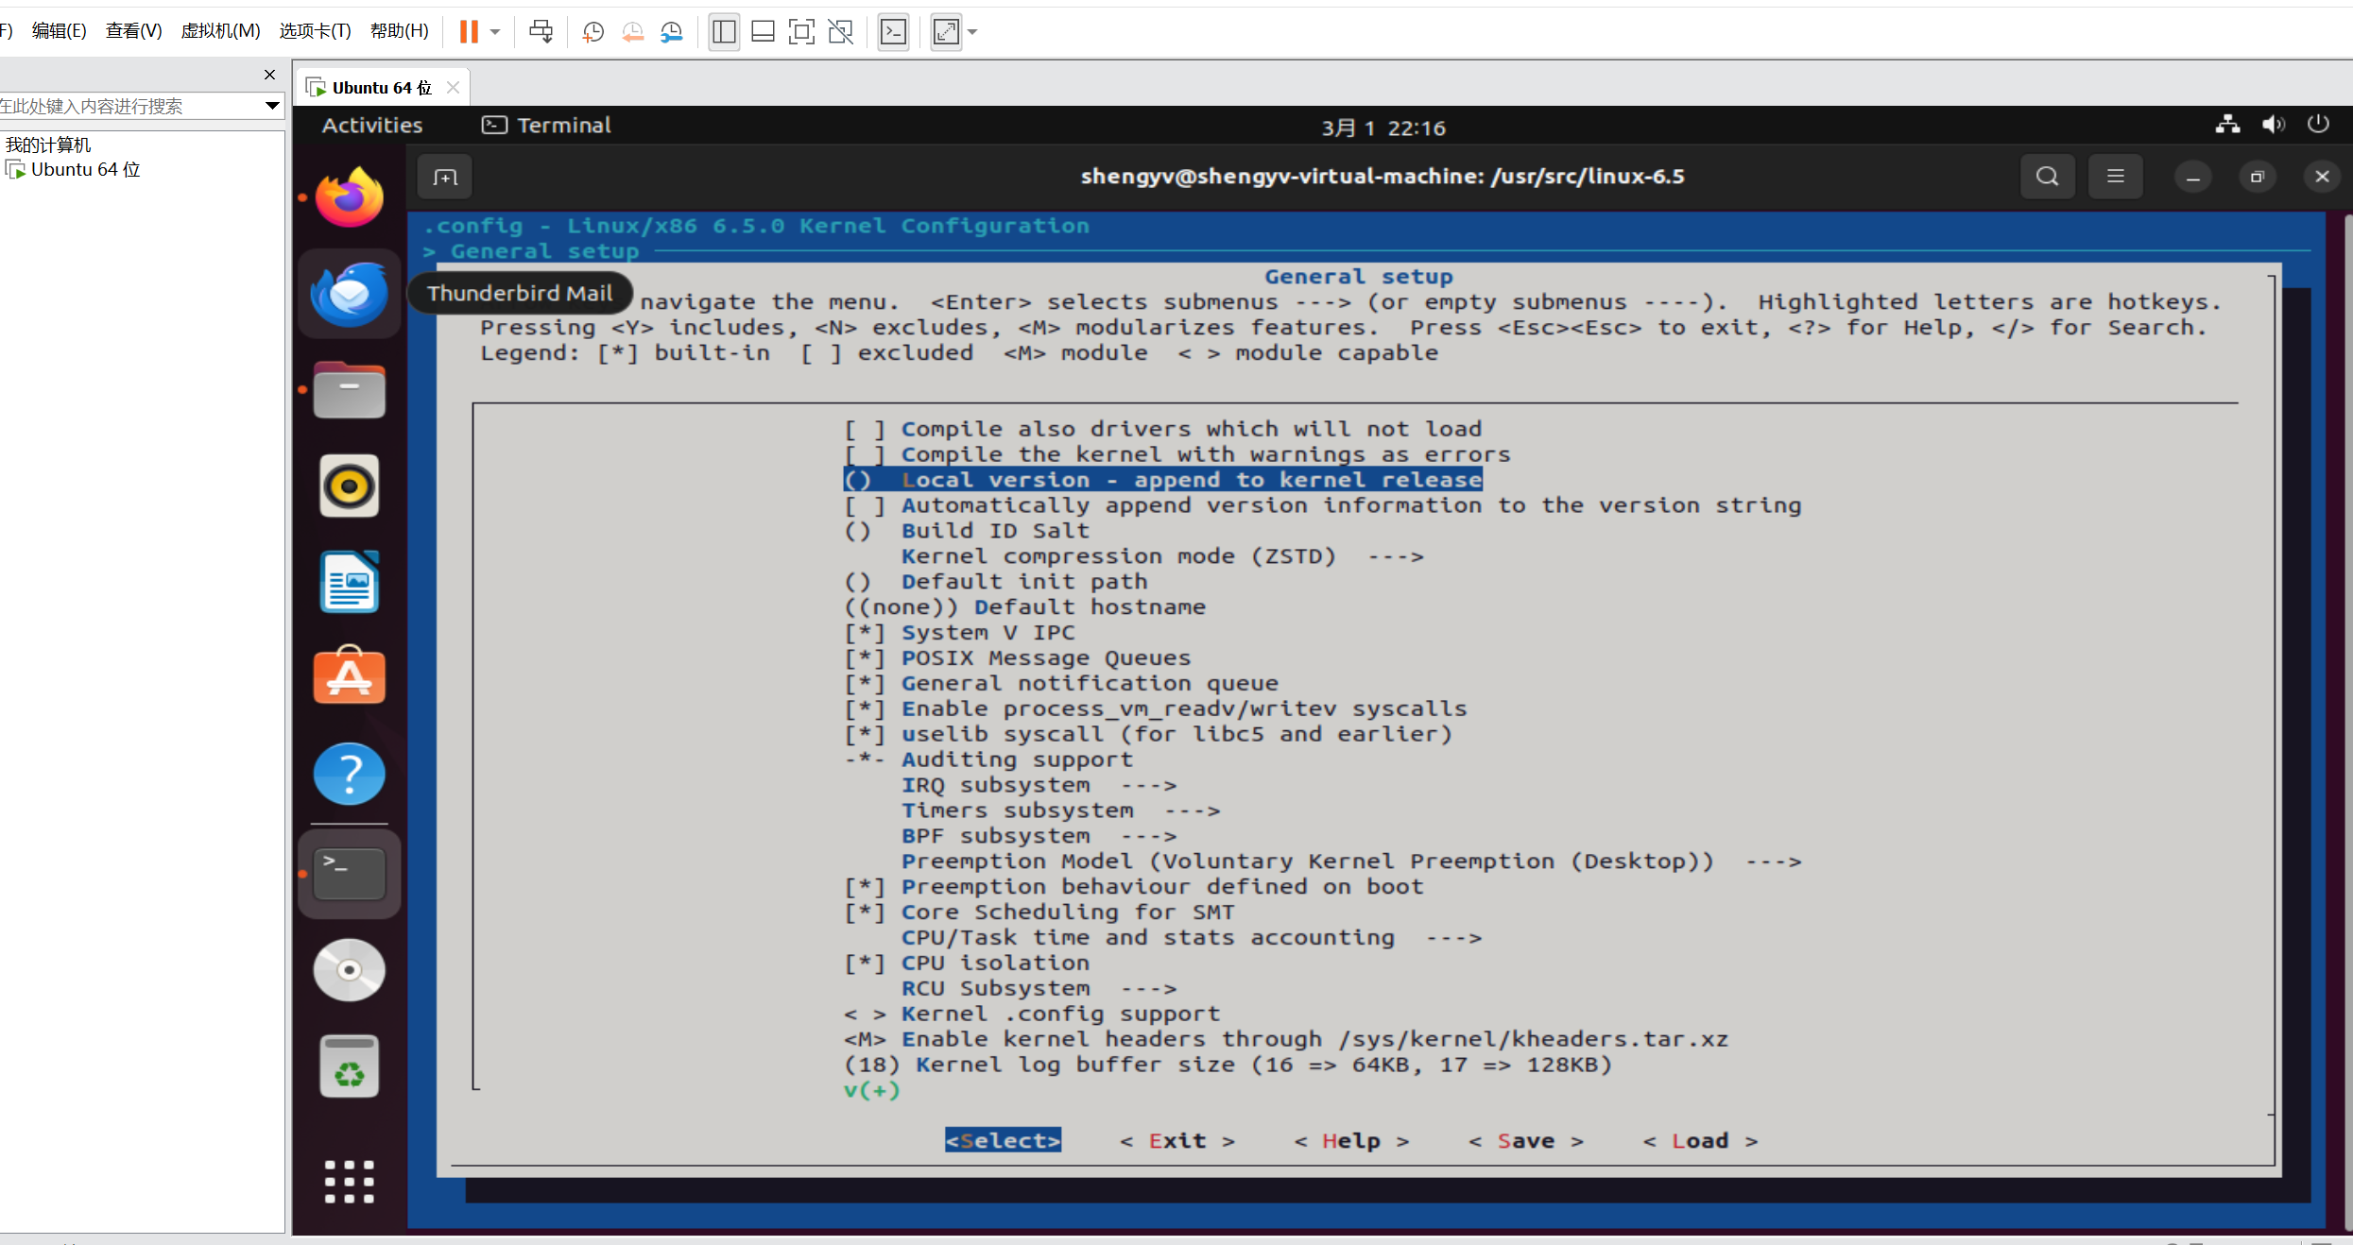Select Ubuntu 64 位 in the library tree
2353x1245 pixels.
(x=85, y=170)
